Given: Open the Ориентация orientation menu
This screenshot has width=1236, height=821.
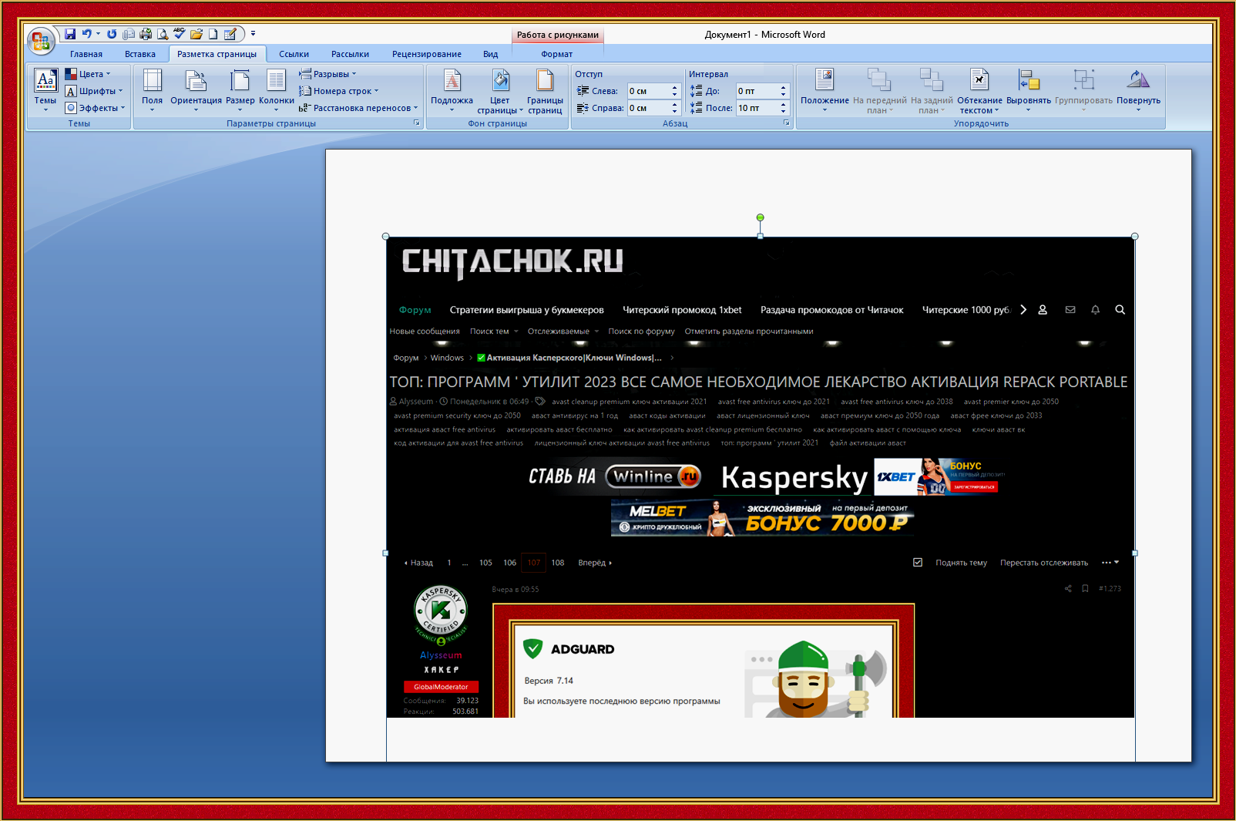Looking at the screenshot, I should pyautogui.click(x=196, y=90).
